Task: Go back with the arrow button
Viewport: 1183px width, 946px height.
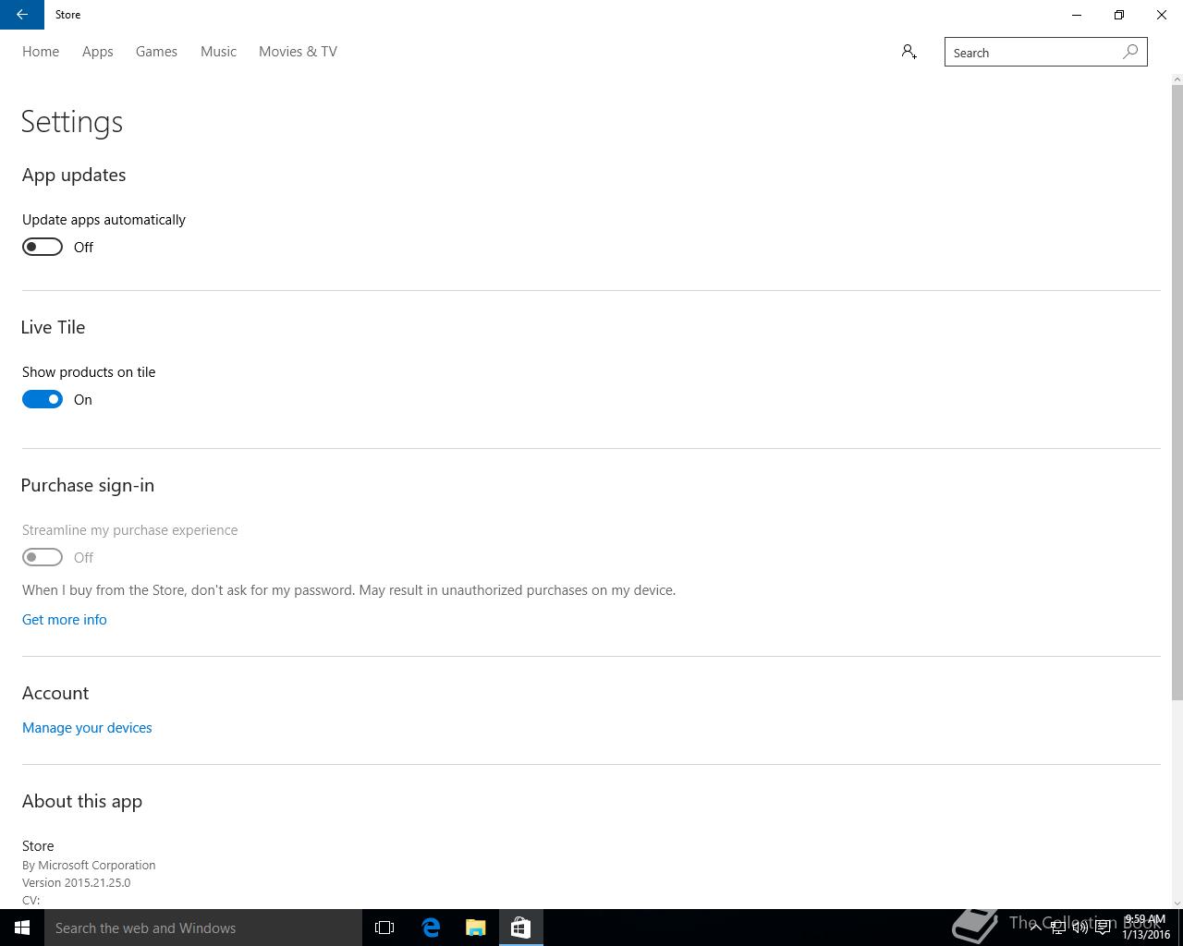Action: 22,15
